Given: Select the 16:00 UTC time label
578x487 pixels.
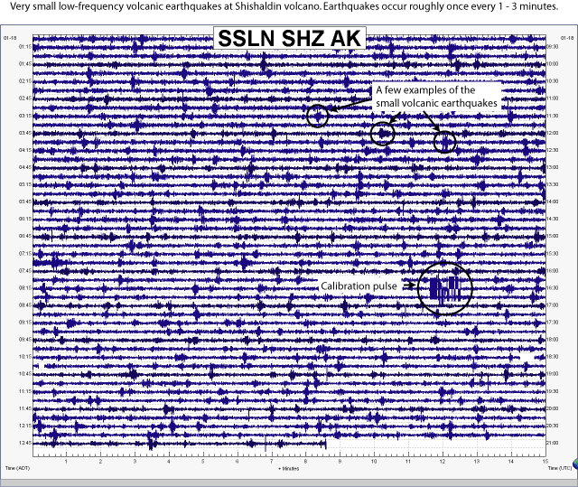Looking at the screenshot, I should point(554,271).
